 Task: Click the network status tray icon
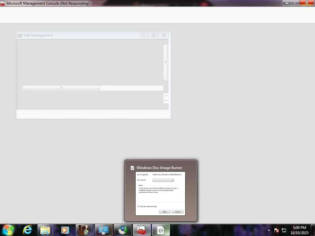[284, 230]
